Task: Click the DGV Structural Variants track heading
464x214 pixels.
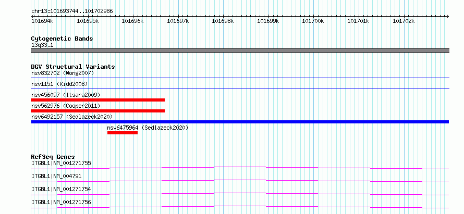Action: 73,67
